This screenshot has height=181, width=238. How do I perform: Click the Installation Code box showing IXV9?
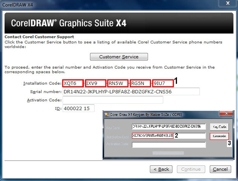click(96, 83)
